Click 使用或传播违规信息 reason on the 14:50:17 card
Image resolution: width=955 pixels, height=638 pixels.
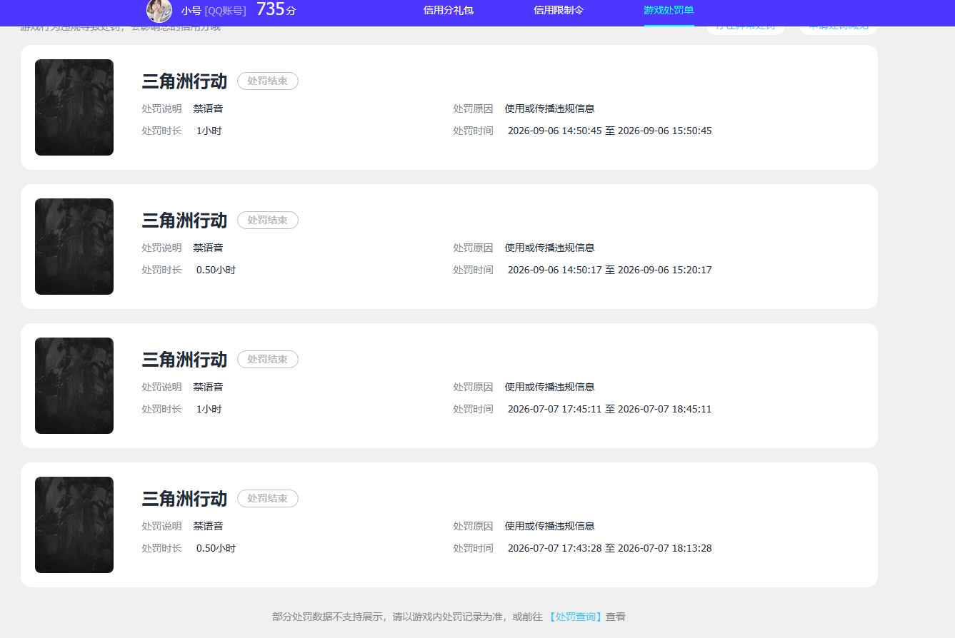tap(550, 248)
